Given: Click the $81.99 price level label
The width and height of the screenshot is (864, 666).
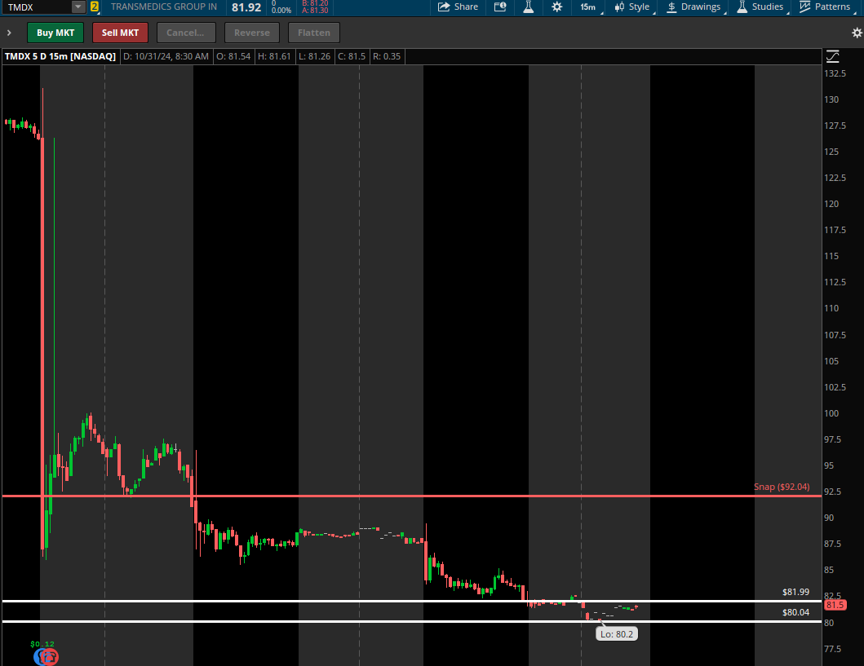Looking at the screenshot, I should point(795,592).
